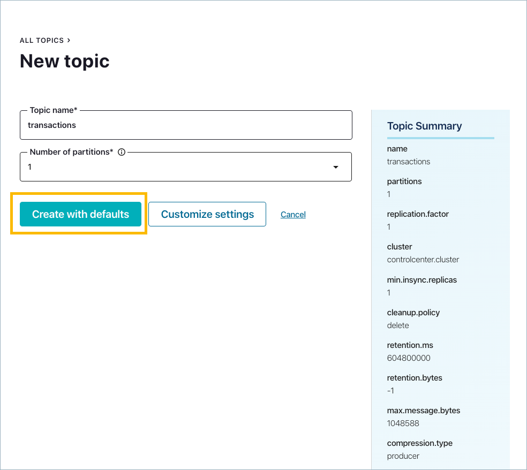This screenshot has height=470, width=527.
Task: Open the Number of partitions dropdown arrow
Action: pyautogui.click(x=336, y=167)
